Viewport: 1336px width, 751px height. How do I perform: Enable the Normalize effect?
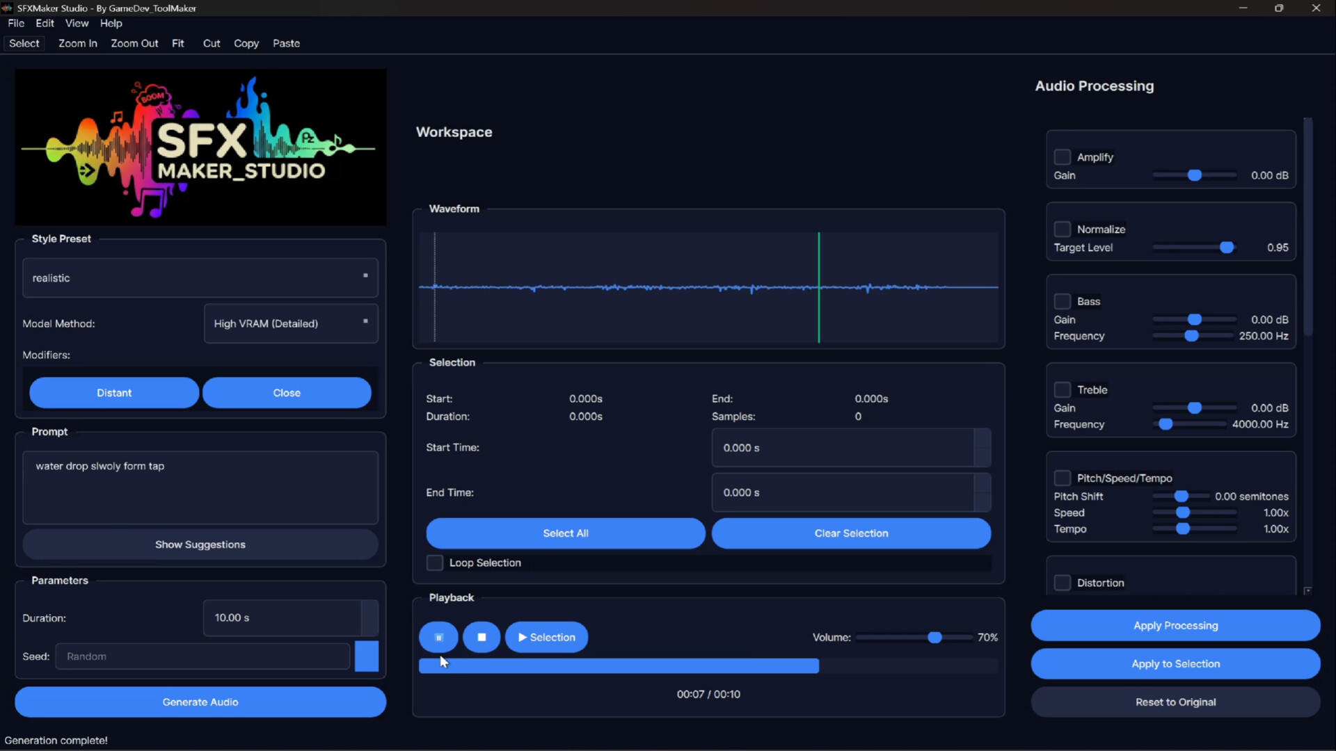(1063, 229)
